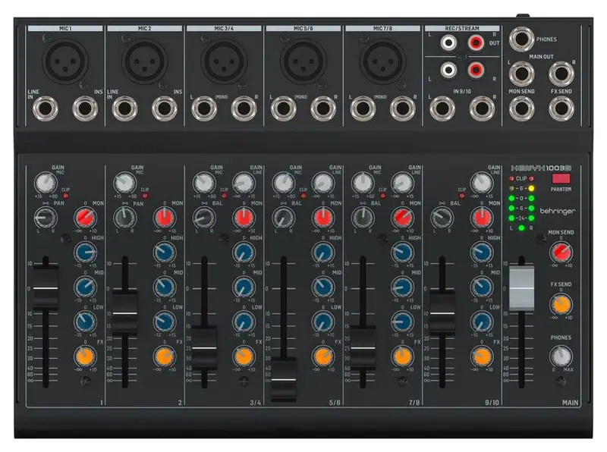Select channel 1 GAIN knob
Screen dimensions: 607x452
tap(46, 180)
